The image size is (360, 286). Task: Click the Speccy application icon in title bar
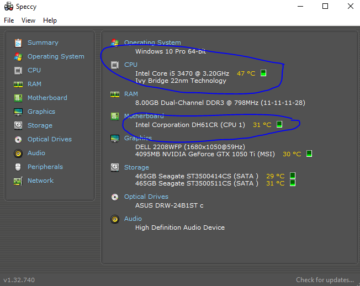click(x=9, y=6)
